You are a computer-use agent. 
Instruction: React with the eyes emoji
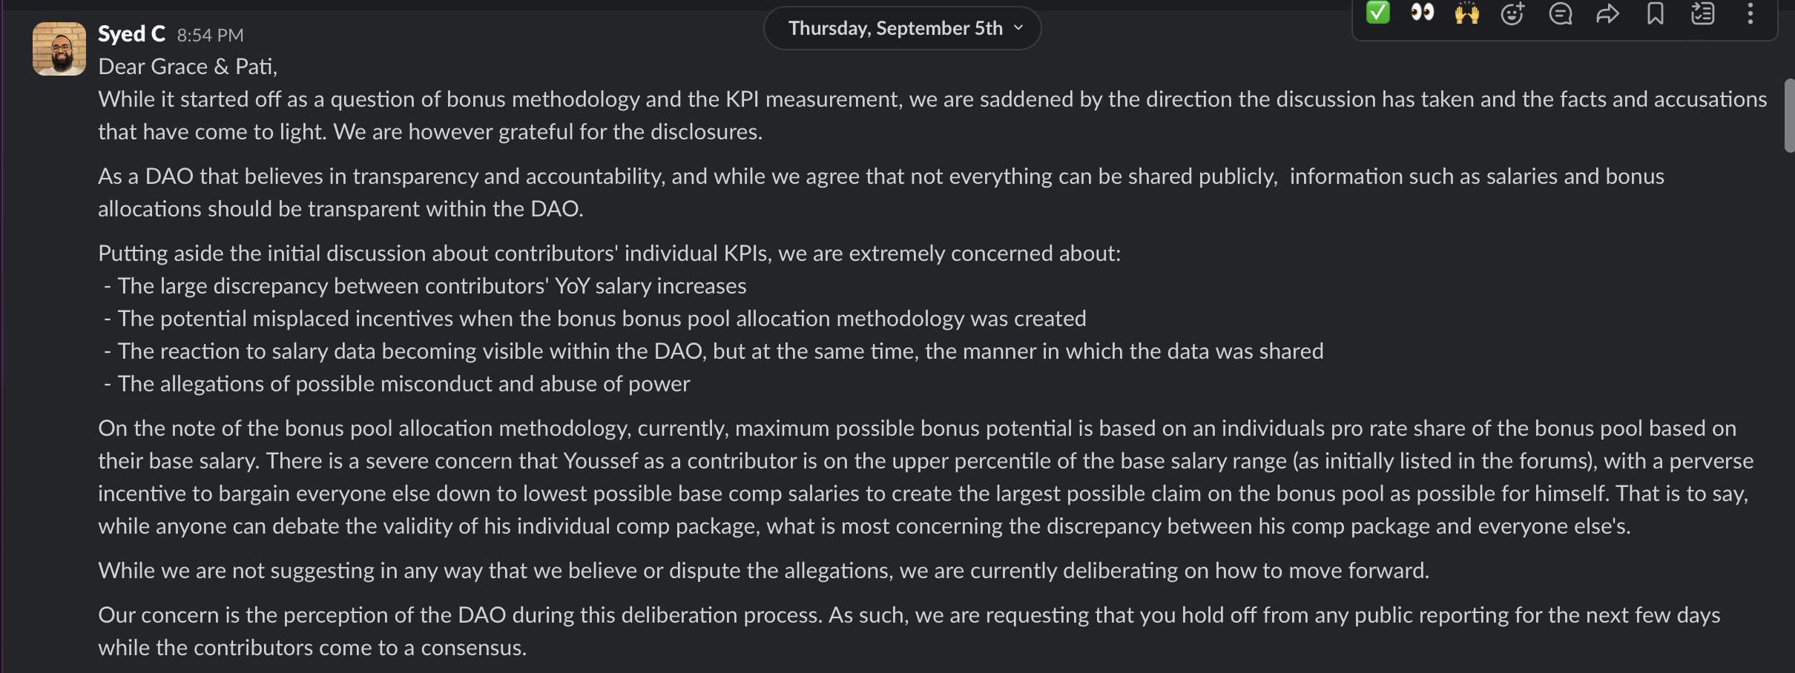[1422, 13]
